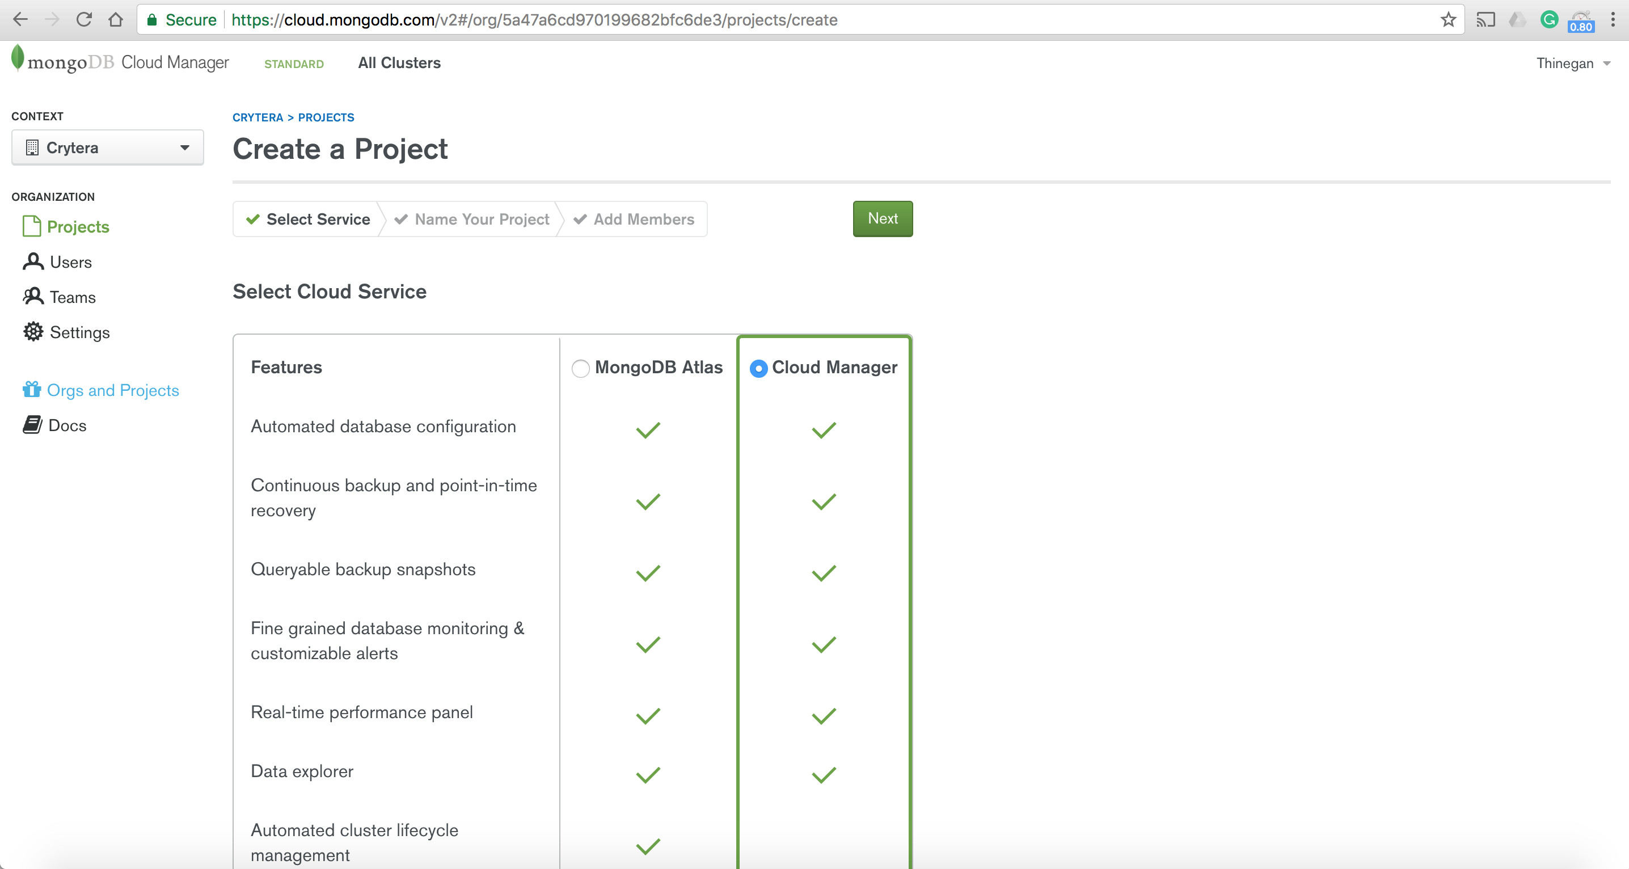Image resolution: width=1629 pixels, height=869 pixels.
Task: Follow the CRYTERA breadcrumb link
Action: click(x=258, y=117)
